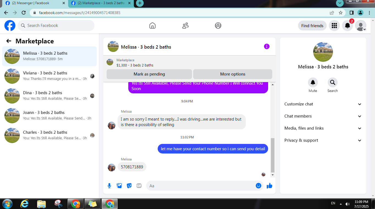Search in conversation with magnifier icon
Image resolution: width=375 pixels, height=209 pixels.
click(x=332, y=82)
